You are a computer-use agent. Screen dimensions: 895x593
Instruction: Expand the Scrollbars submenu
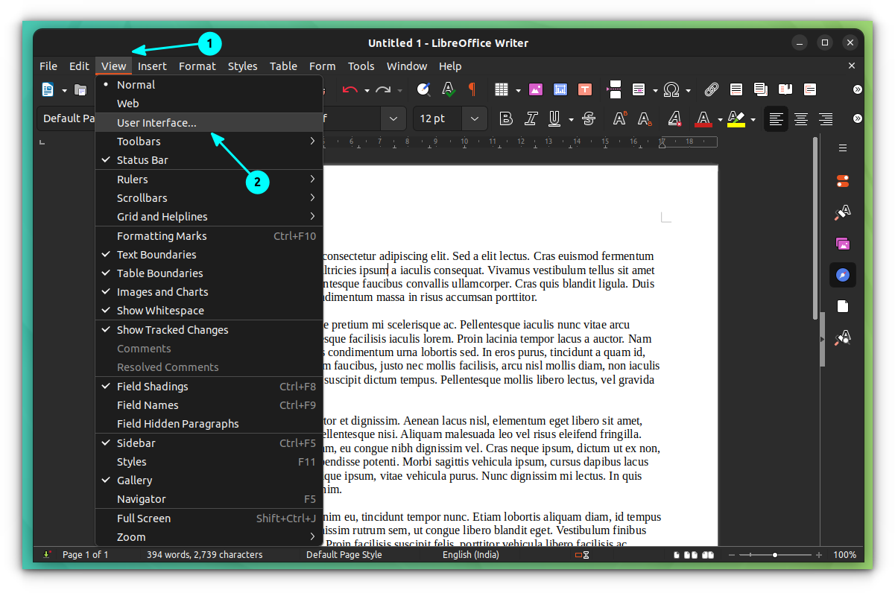click(209, 198)
